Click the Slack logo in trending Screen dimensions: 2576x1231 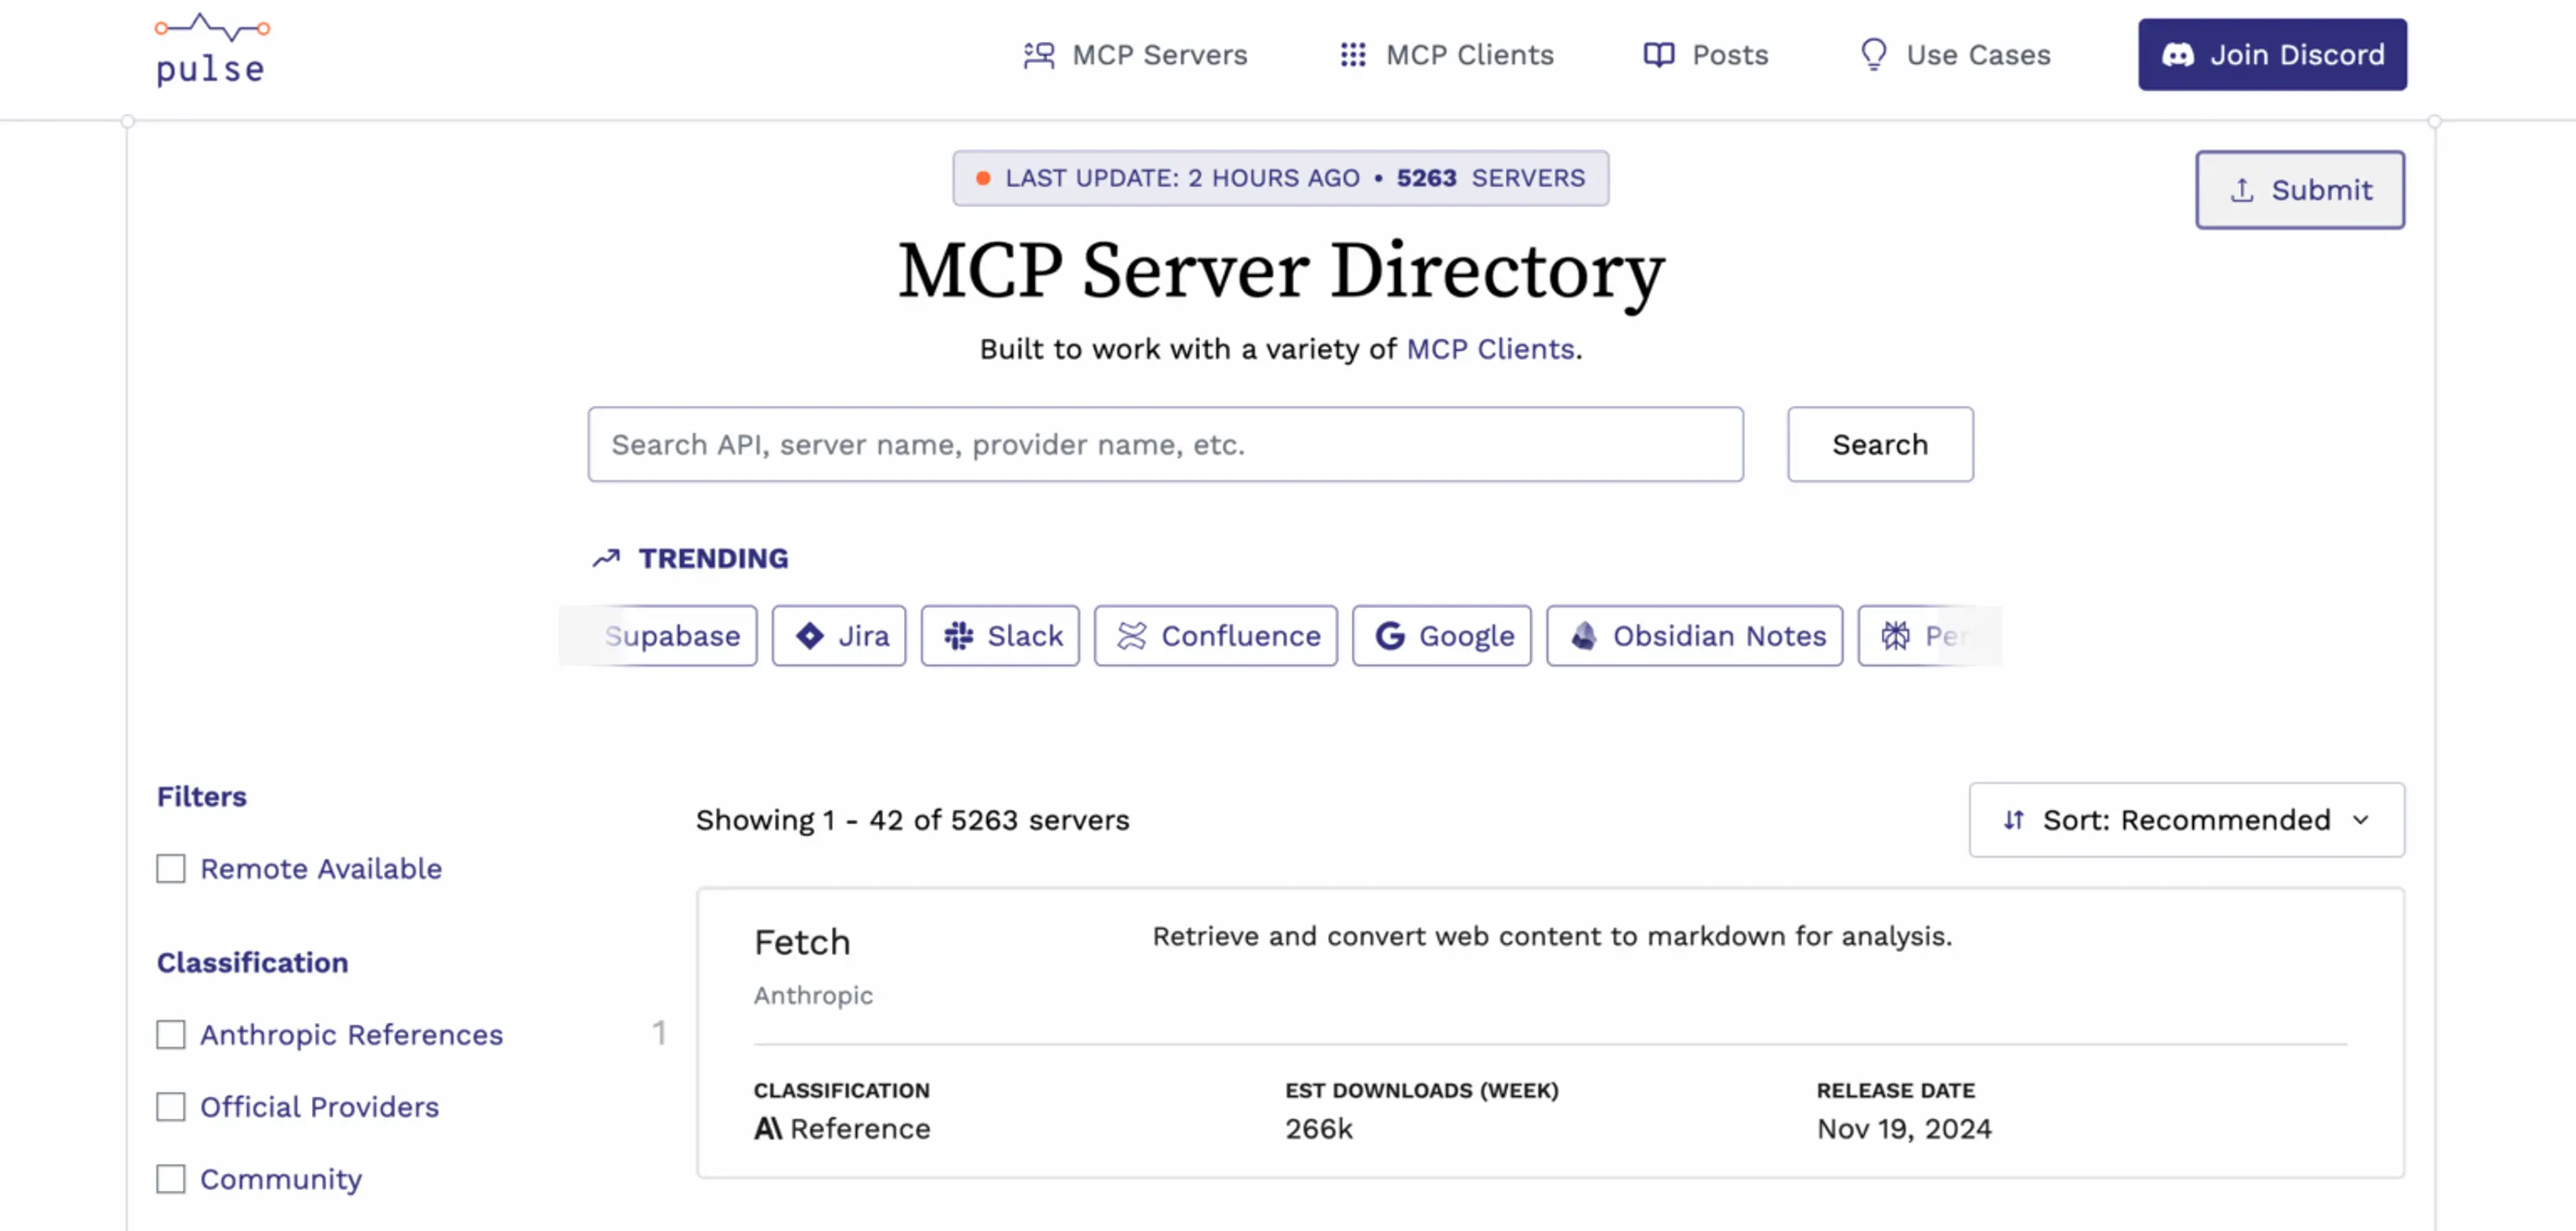958,636
